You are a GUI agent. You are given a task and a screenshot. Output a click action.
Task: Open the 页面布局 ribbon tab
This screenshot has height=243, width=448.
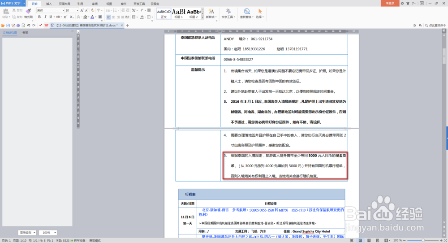click(65, 4)
